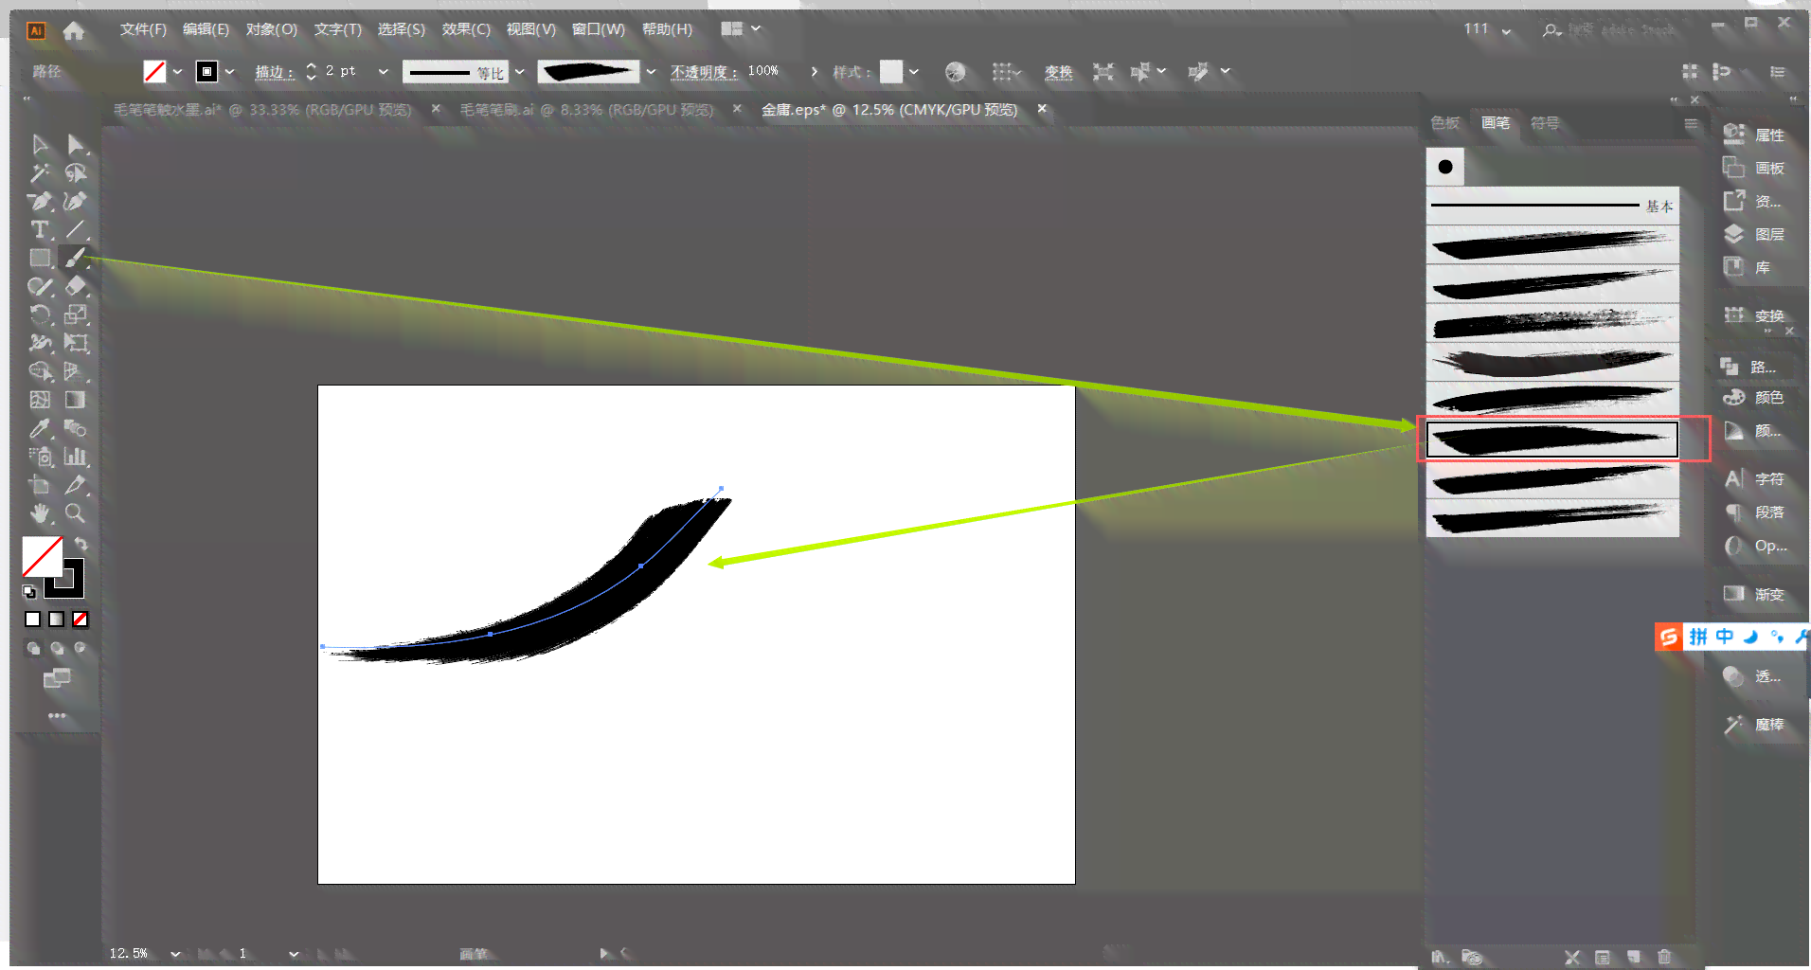Viewport: 1811px width, 970px height.
Task: Toggle Draw Normal drawing mode
Action: point(33,649)
